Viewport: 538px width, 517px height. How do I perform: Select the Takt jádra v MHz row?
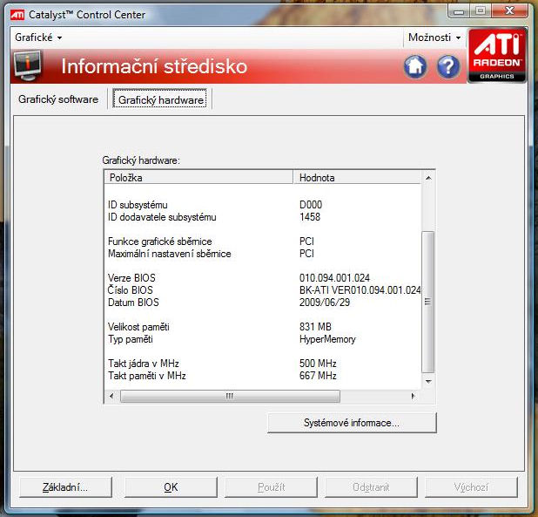click(x=263, y=363)
